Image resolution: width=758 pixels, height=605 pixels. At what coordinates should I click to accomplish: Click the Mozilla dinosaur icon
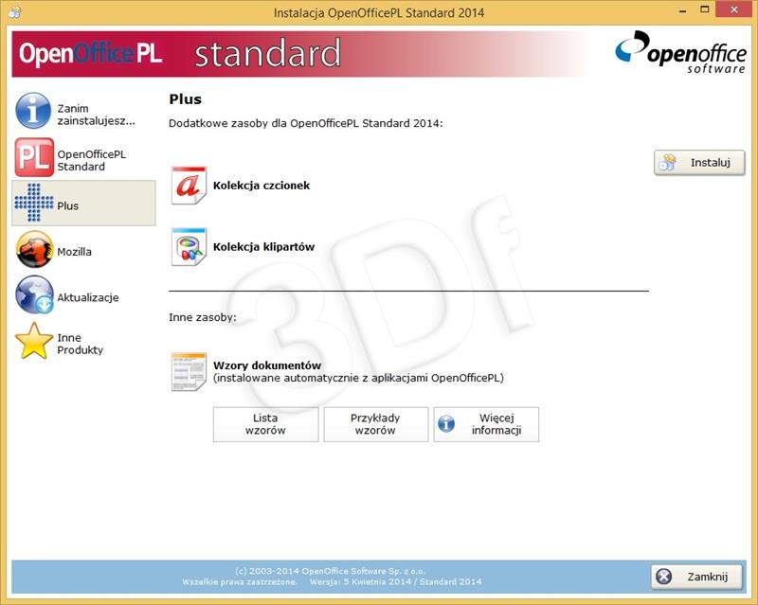pyautogui.click(x=34, y=249)
